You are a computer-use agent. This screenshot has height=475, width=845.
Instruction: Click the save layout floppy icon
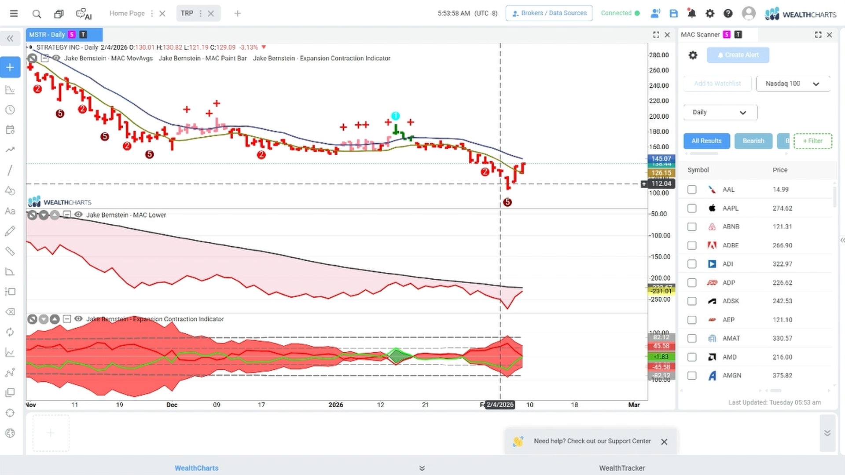click(x=673, y=14)
